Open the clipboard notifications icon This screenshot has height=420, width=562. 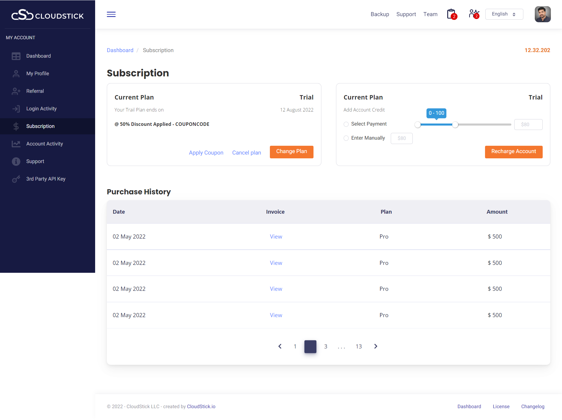[451, 14]
